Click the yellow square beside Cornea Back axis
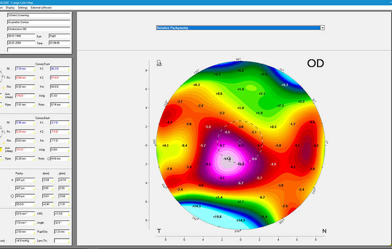 [1, 149]
